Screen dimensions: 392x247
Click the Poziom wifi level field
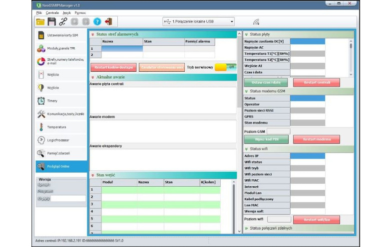(279, 219)
